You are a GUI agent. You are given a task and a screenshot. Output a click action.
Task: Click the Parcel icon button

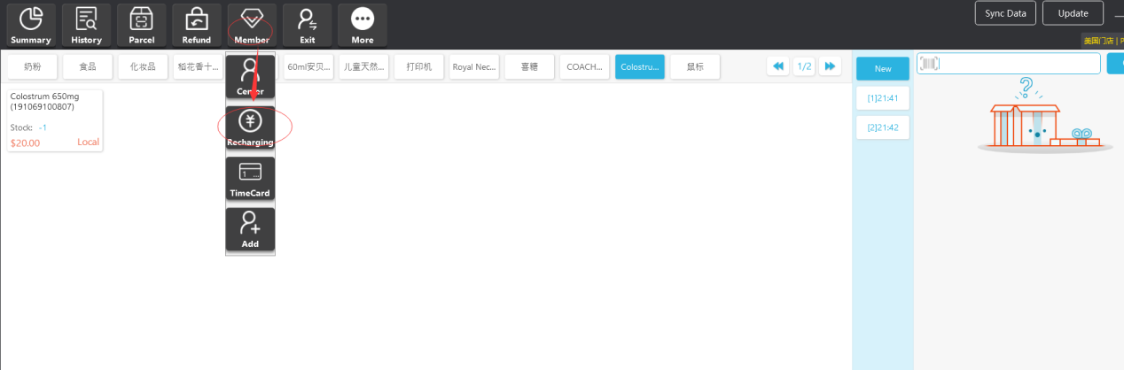[141, 25]
